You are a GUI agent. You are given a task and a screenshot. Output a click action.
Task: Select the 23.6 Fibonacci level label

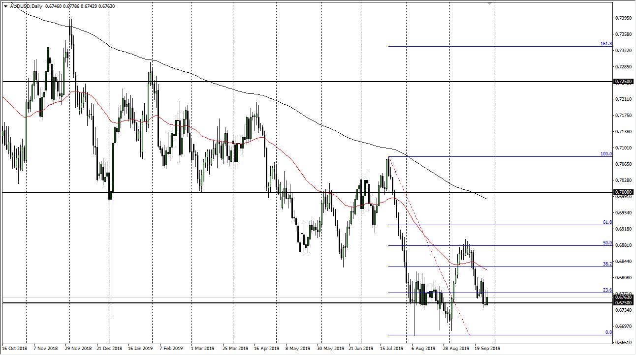606,290
